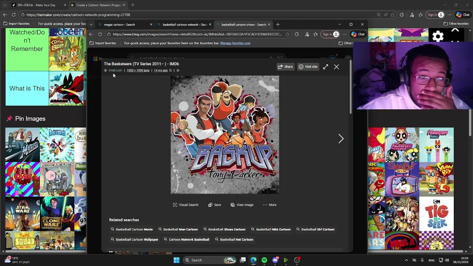This screenshot has height=266, width=473.
Task: Open the tab actions dropdown in front window
Action: click(91, 24)
